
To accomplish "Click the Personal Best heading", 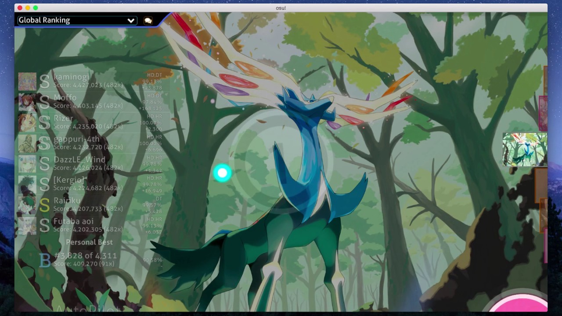I will [89, 242].
